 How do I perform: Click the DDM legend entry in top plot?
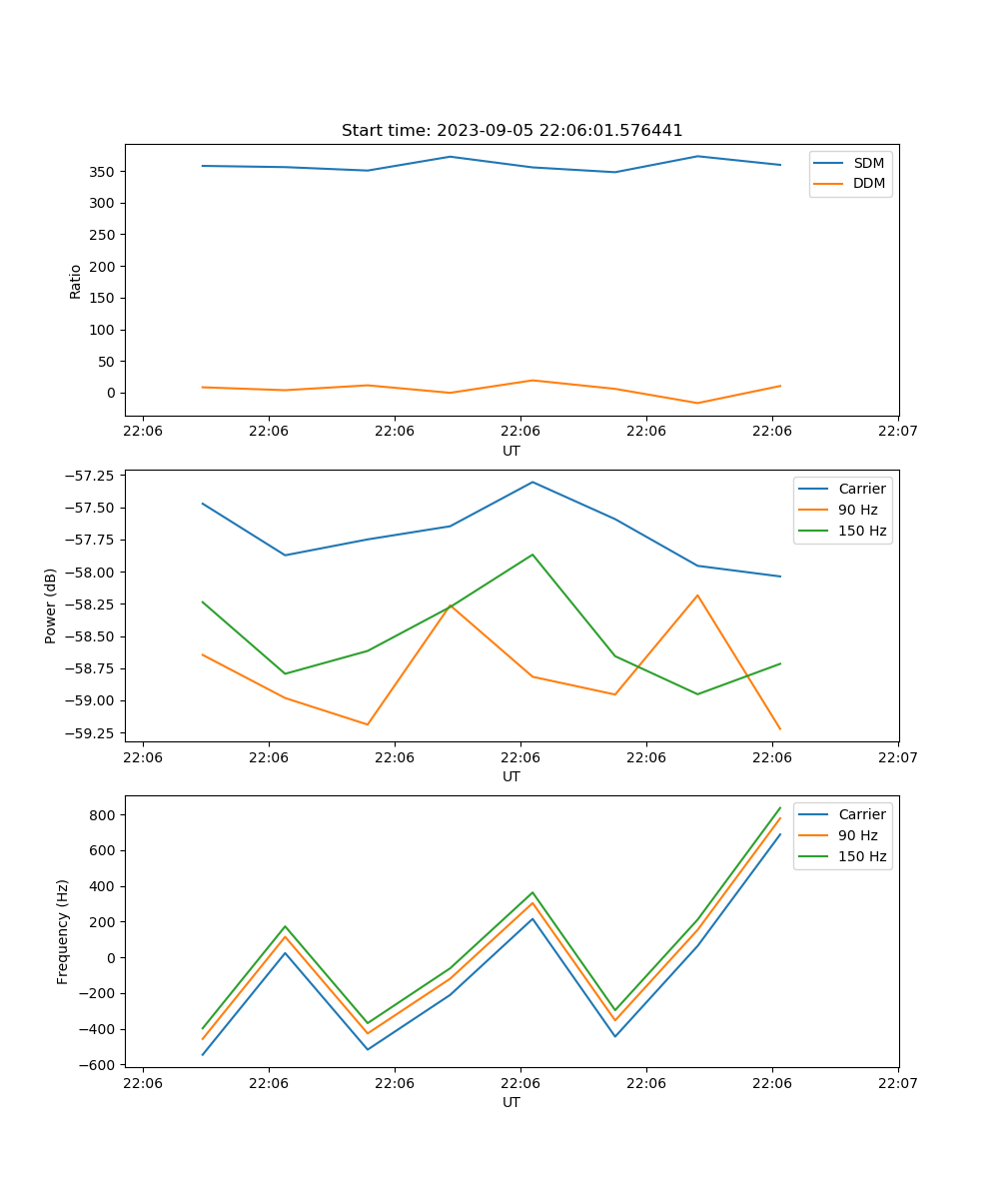coord(868,183)
